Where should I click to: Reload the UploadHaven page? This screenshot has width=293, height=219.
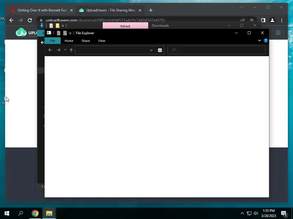(30, 20)
